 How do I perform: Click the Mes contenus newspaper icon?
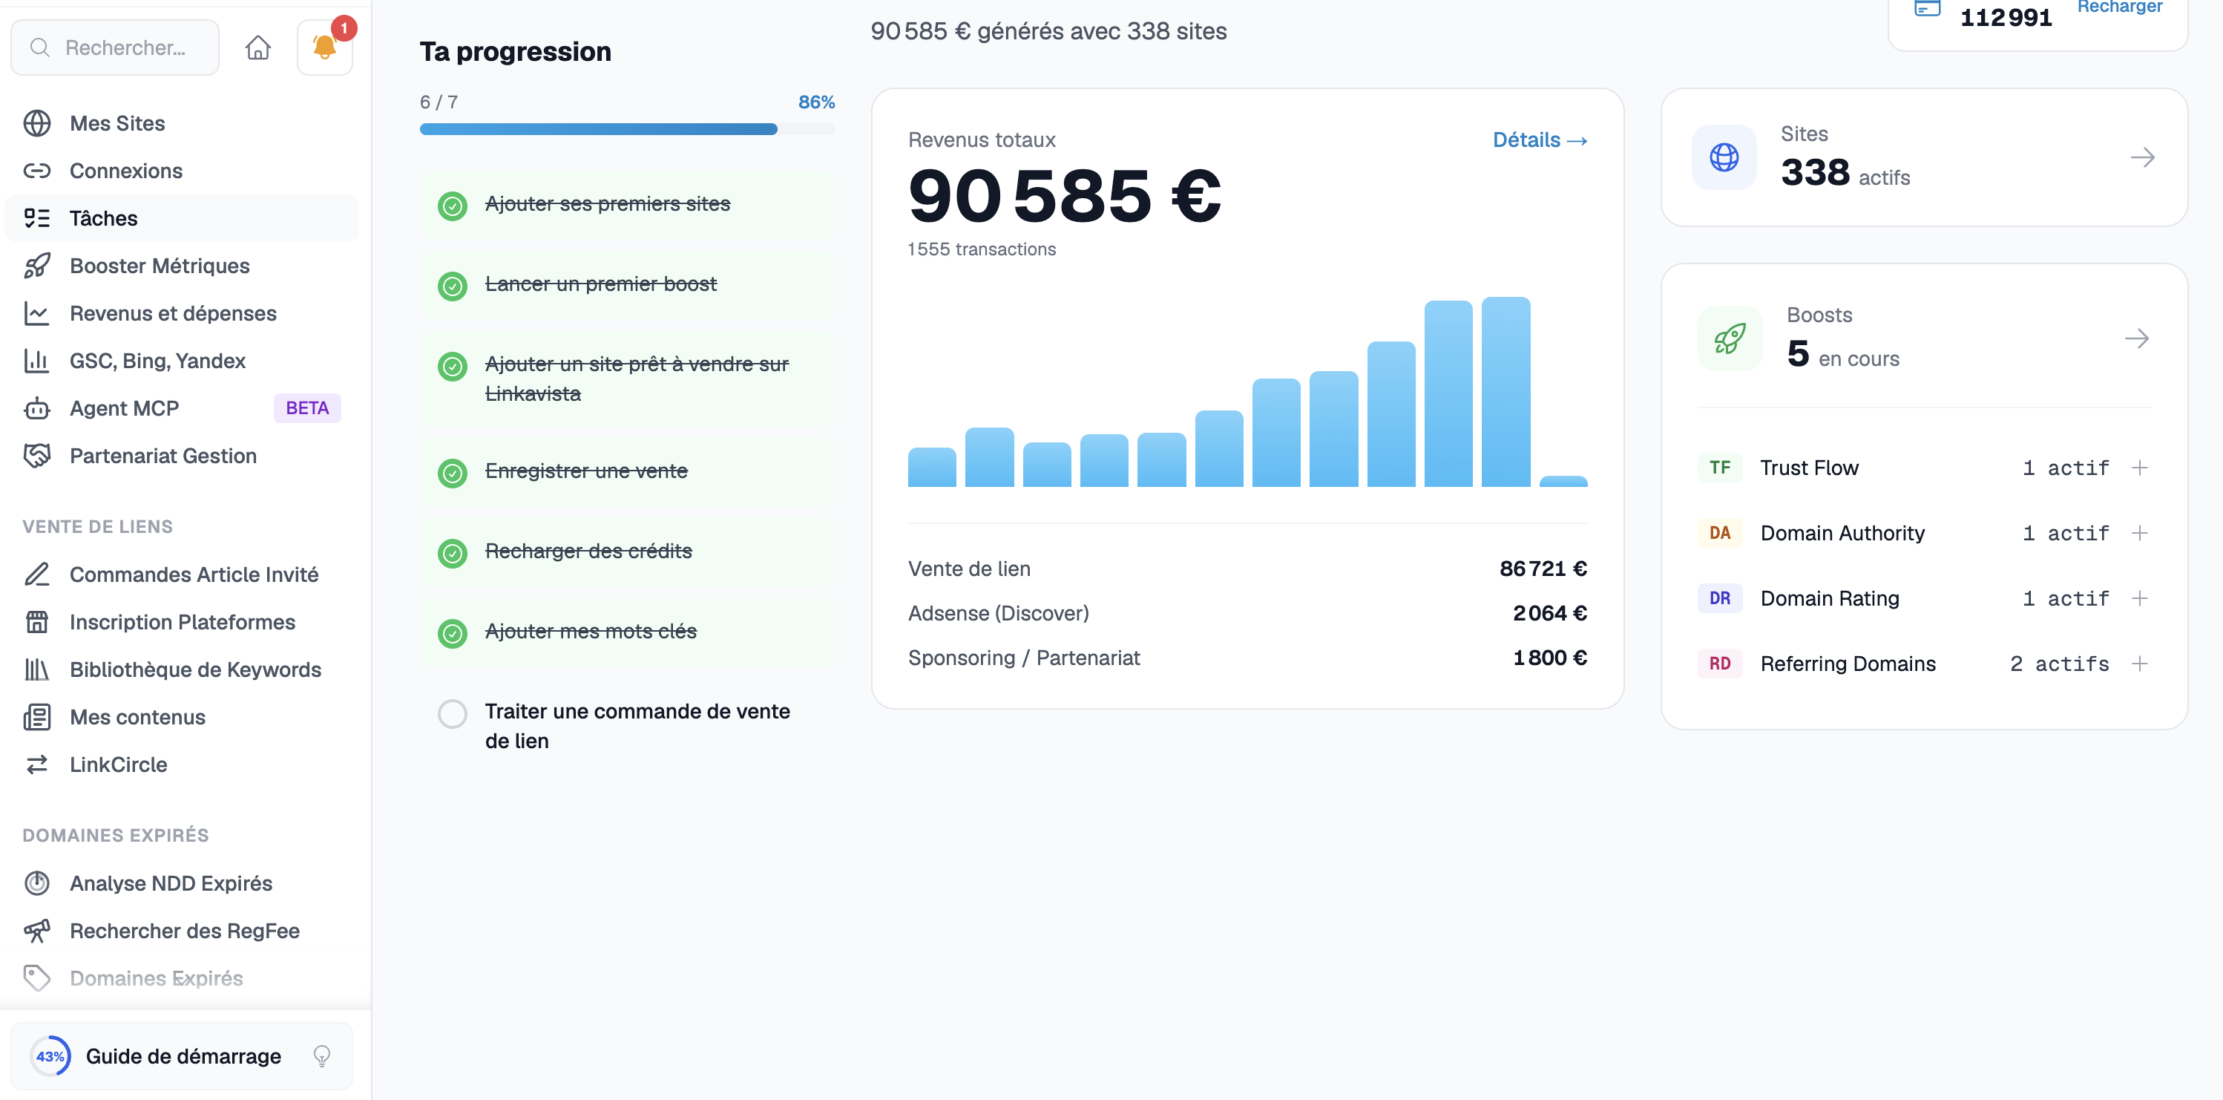(36, 718)
